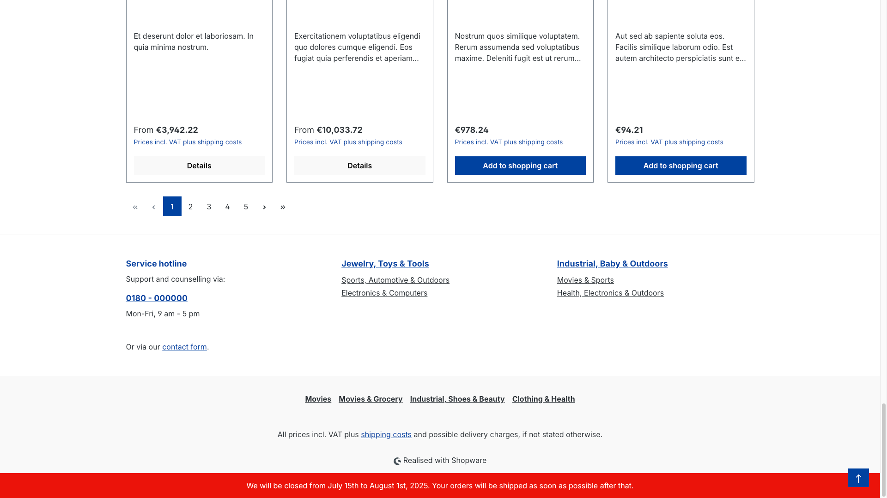Open Jewelry, Toys & Tools category
This screenshot has width=887, height=498.
[x=385, y=264]
